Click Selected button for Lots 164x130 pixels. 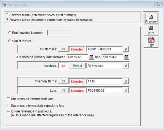[x=78, y=91]
